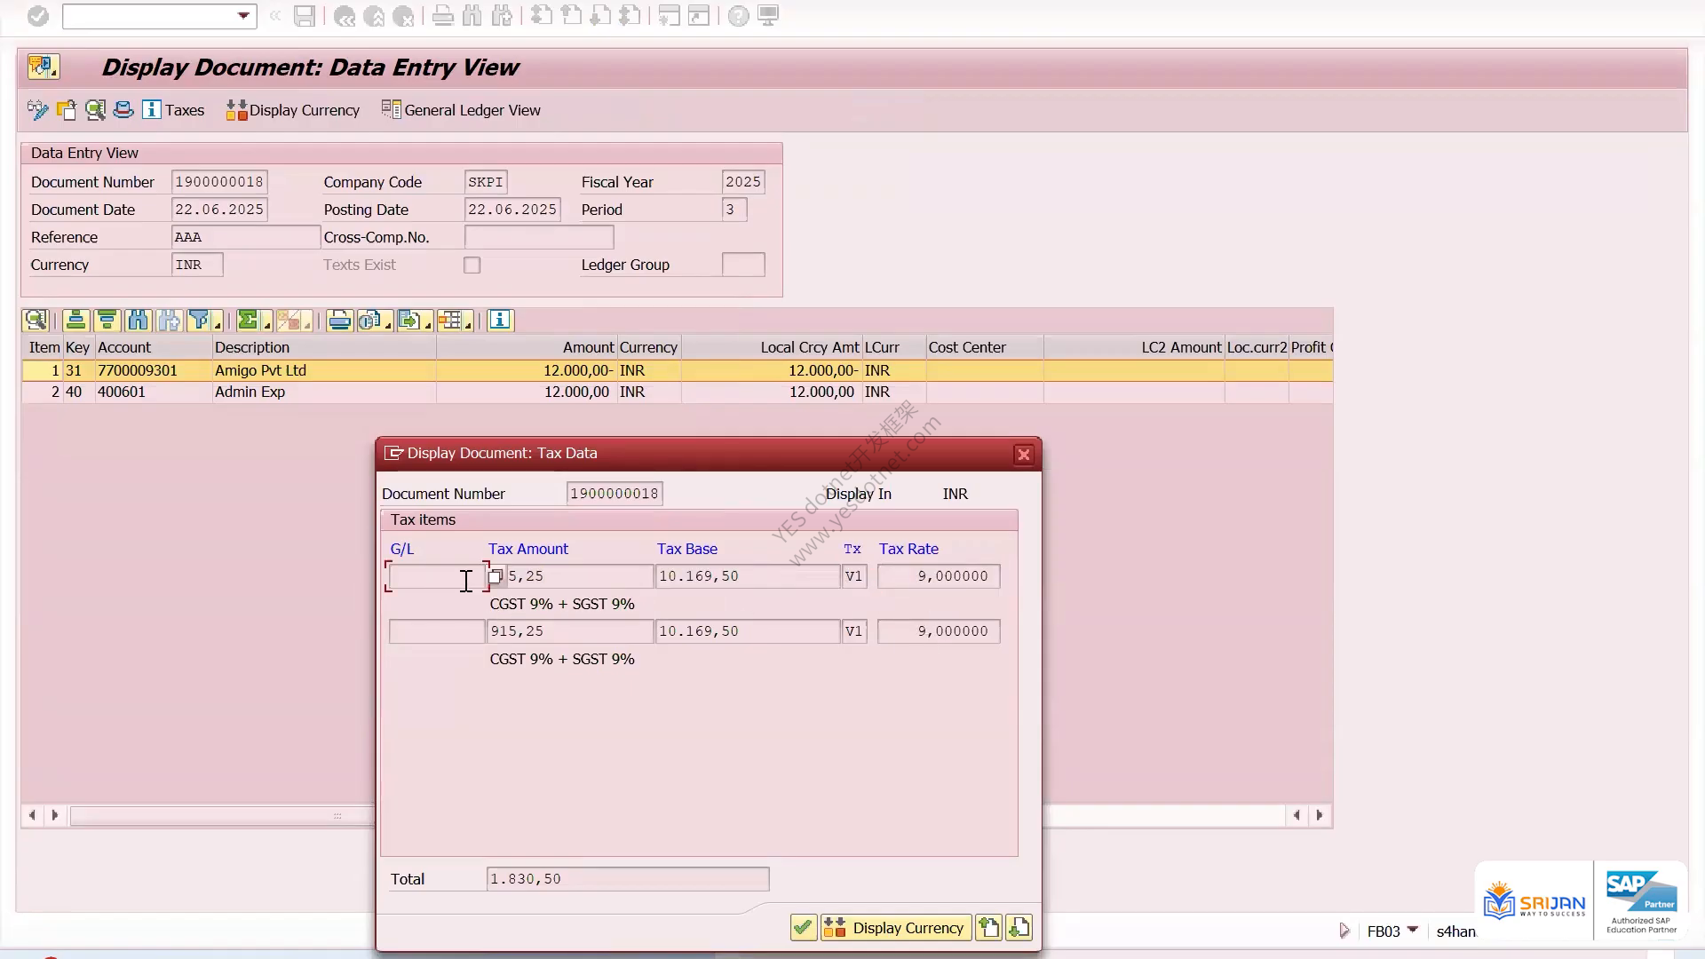Image resolution: width=1705 pixels, height=959 pixels.
Task: Open the Taxes toolbar item
Action: pos(174,110)
